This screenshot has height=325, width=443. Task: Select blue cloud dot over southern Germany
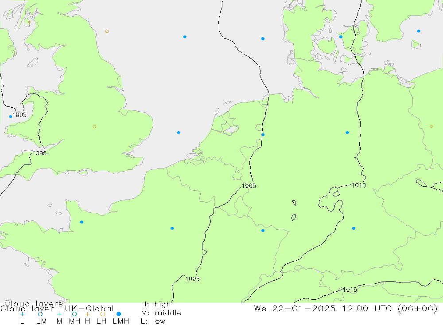coord(354,228)
